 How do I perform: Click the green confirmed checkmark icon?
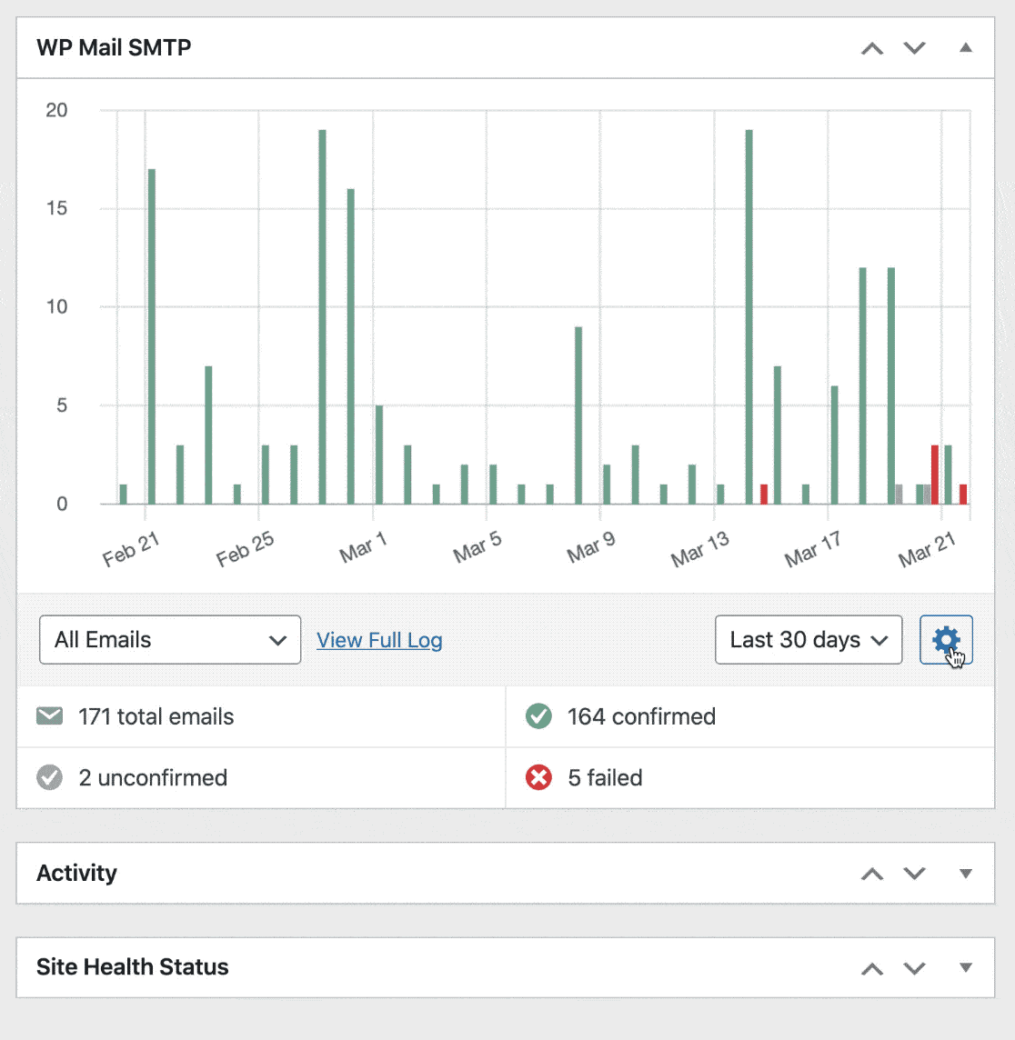[x=538, y=716]
